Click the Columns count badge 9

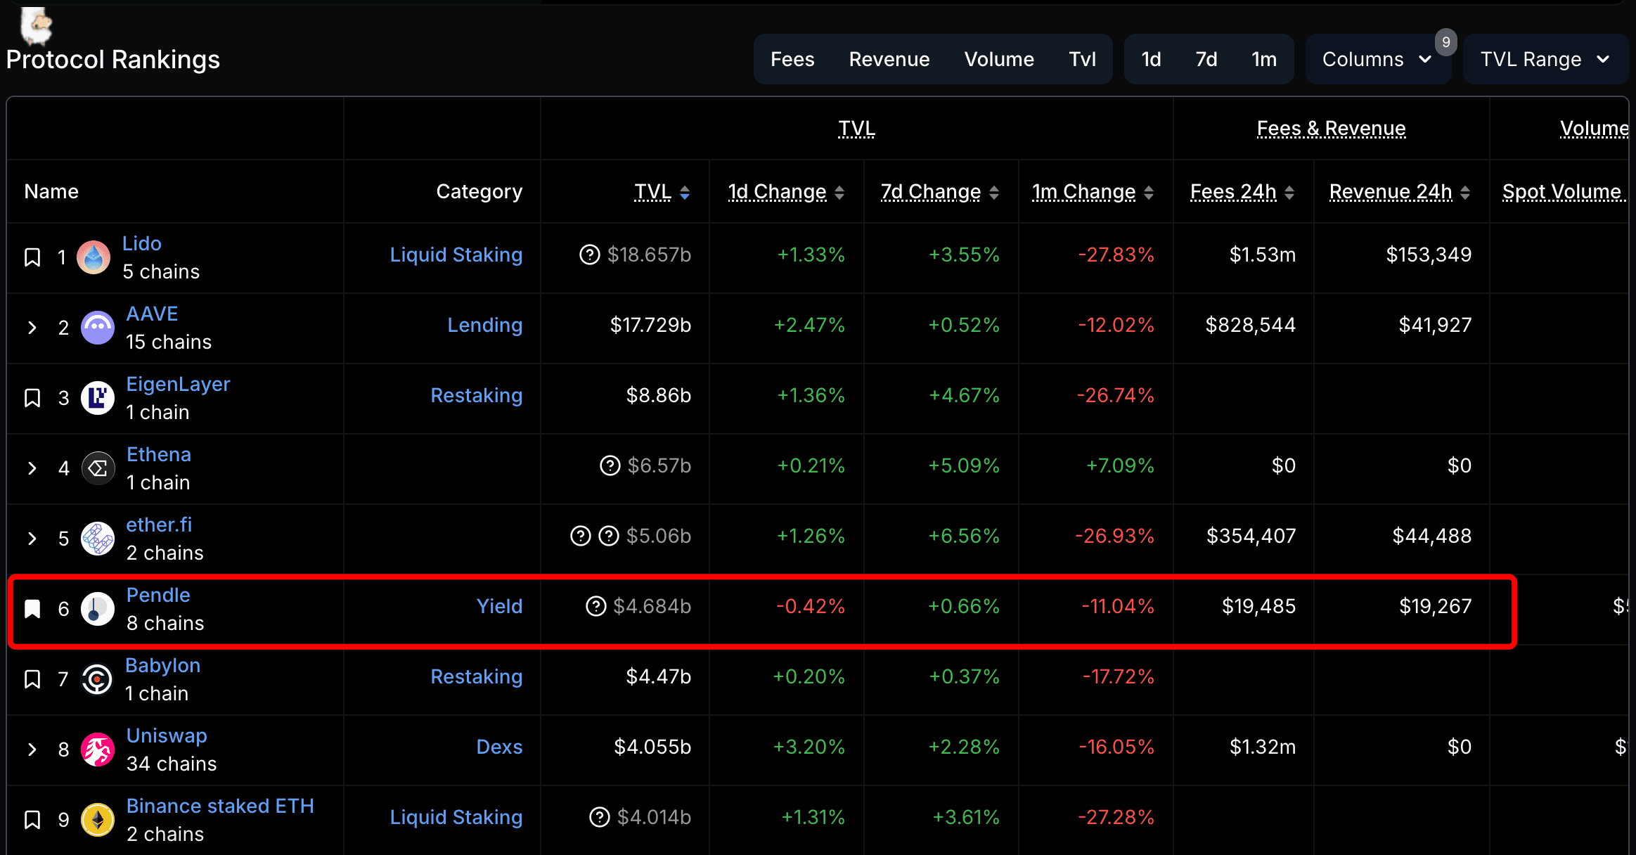pyautogui.click(x=1446, y=42)
